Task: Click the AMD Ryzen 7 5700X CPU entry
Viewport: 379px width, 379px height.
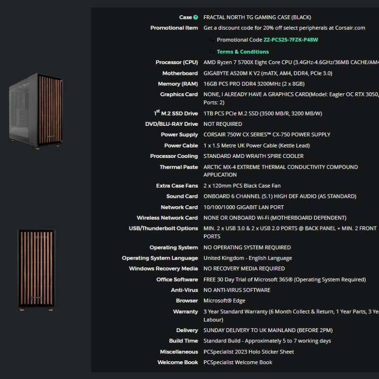Action: coord(291,62)
